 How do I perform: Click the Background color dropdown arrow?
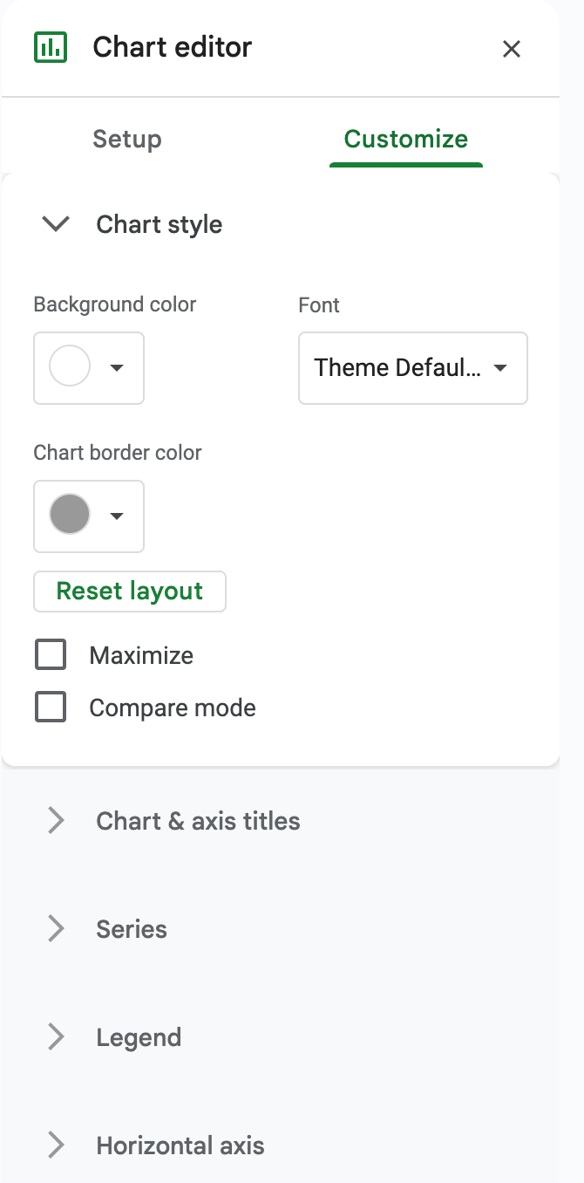click(117, 368)
